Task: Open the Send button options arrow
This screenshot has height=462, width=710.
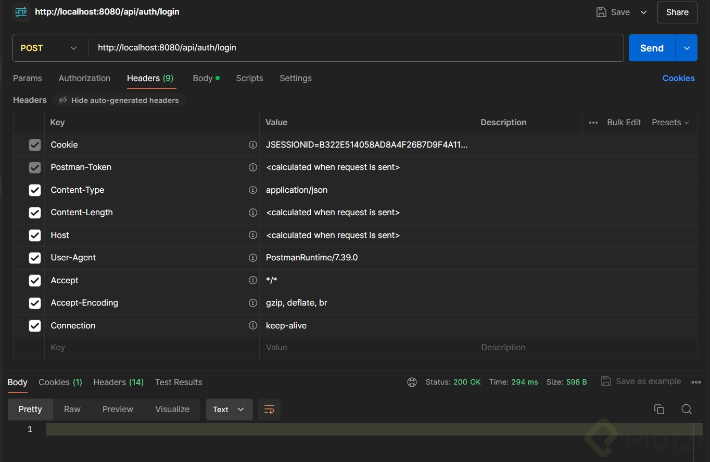Action: point(687,48)
